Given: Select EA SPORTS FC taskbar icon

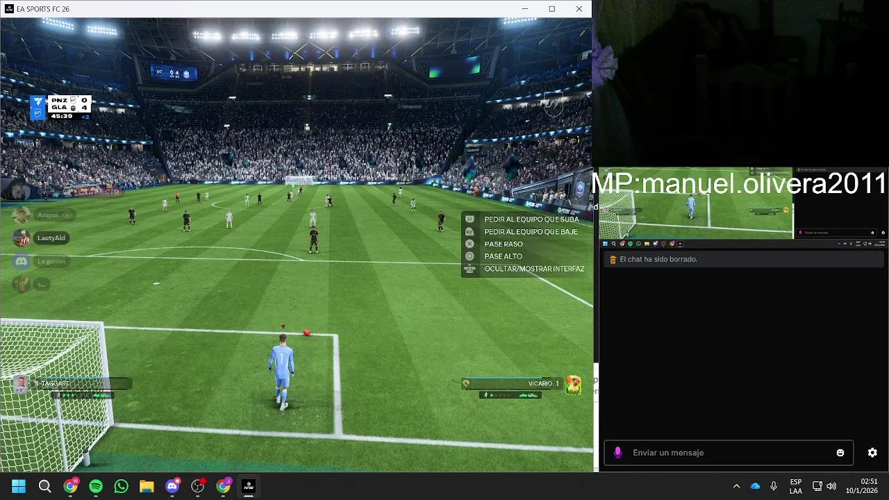Looking at the screenshot, I should point(249,486).
